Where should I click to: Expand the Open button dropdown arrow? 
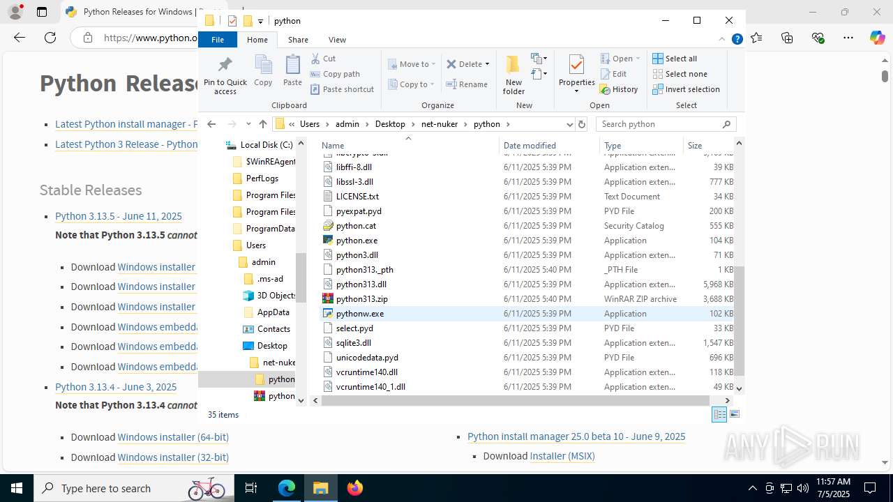(637, 59)
